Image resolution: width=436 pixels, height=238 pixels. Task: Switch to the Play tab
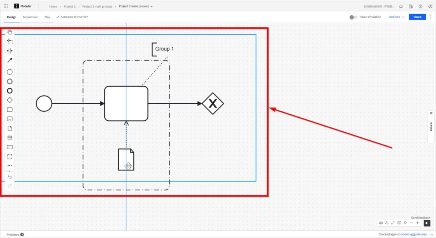click(x=47, y=17)
